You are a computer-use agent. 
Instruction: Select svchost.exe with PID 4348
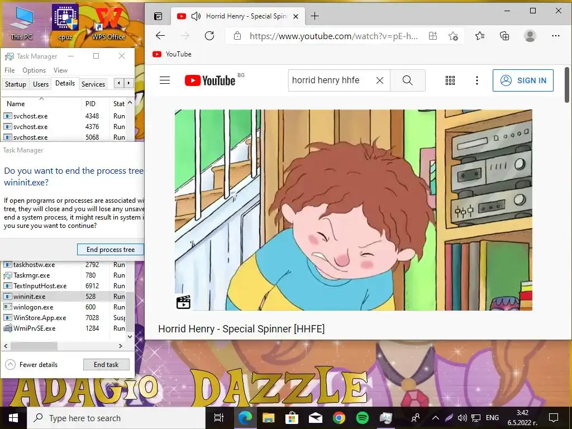point(64,116)
